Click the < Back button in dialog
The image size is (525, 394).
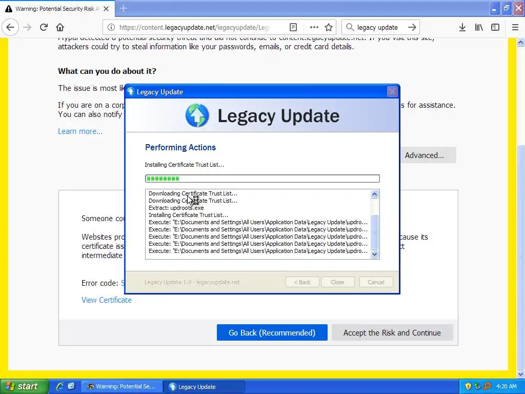coord(302,282)
